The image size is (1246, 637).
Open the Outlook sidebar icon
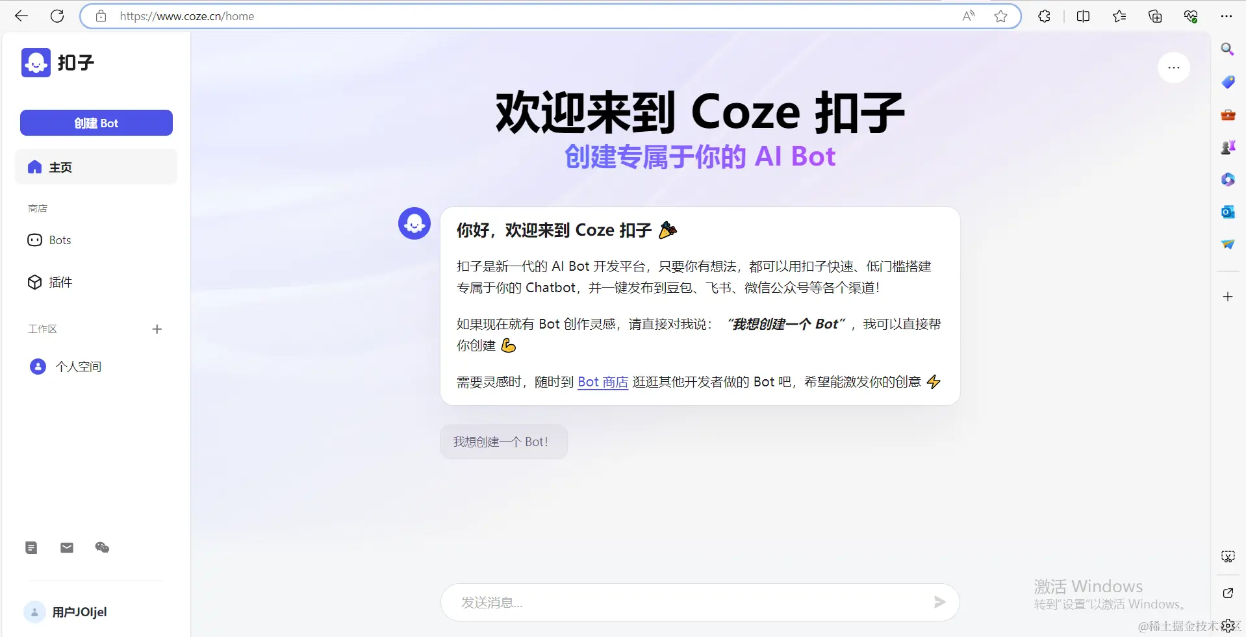tap(1228, 212)
